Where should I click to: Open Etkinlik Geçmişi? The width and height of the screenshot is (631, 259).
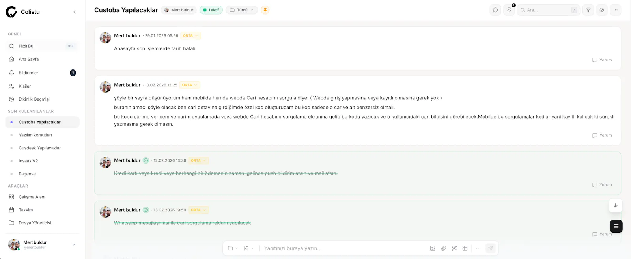(x=43, y=99)
